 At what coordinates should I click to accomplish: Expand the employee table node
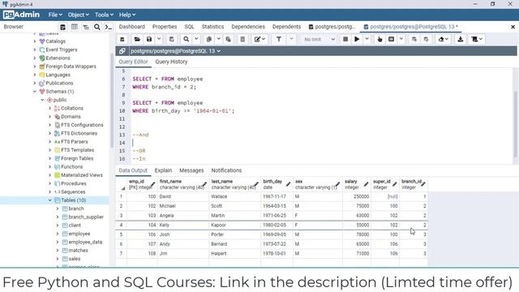point(58,234)
